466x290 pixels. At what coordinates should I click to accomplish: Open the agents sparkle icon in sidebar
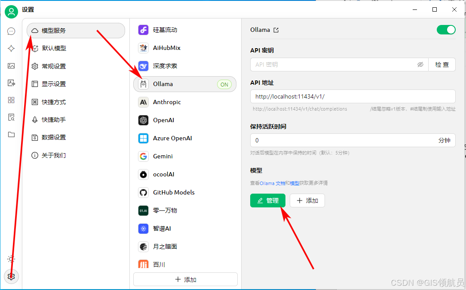pyautogui.click(x=11, y=49)
